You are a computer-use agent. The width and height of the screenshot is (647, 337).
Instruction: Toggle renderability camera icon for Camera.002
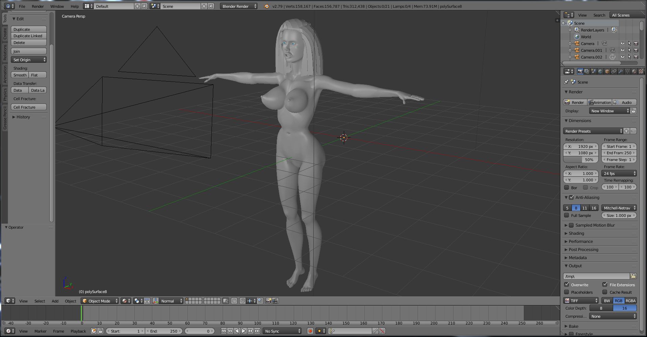click(636, 57)
